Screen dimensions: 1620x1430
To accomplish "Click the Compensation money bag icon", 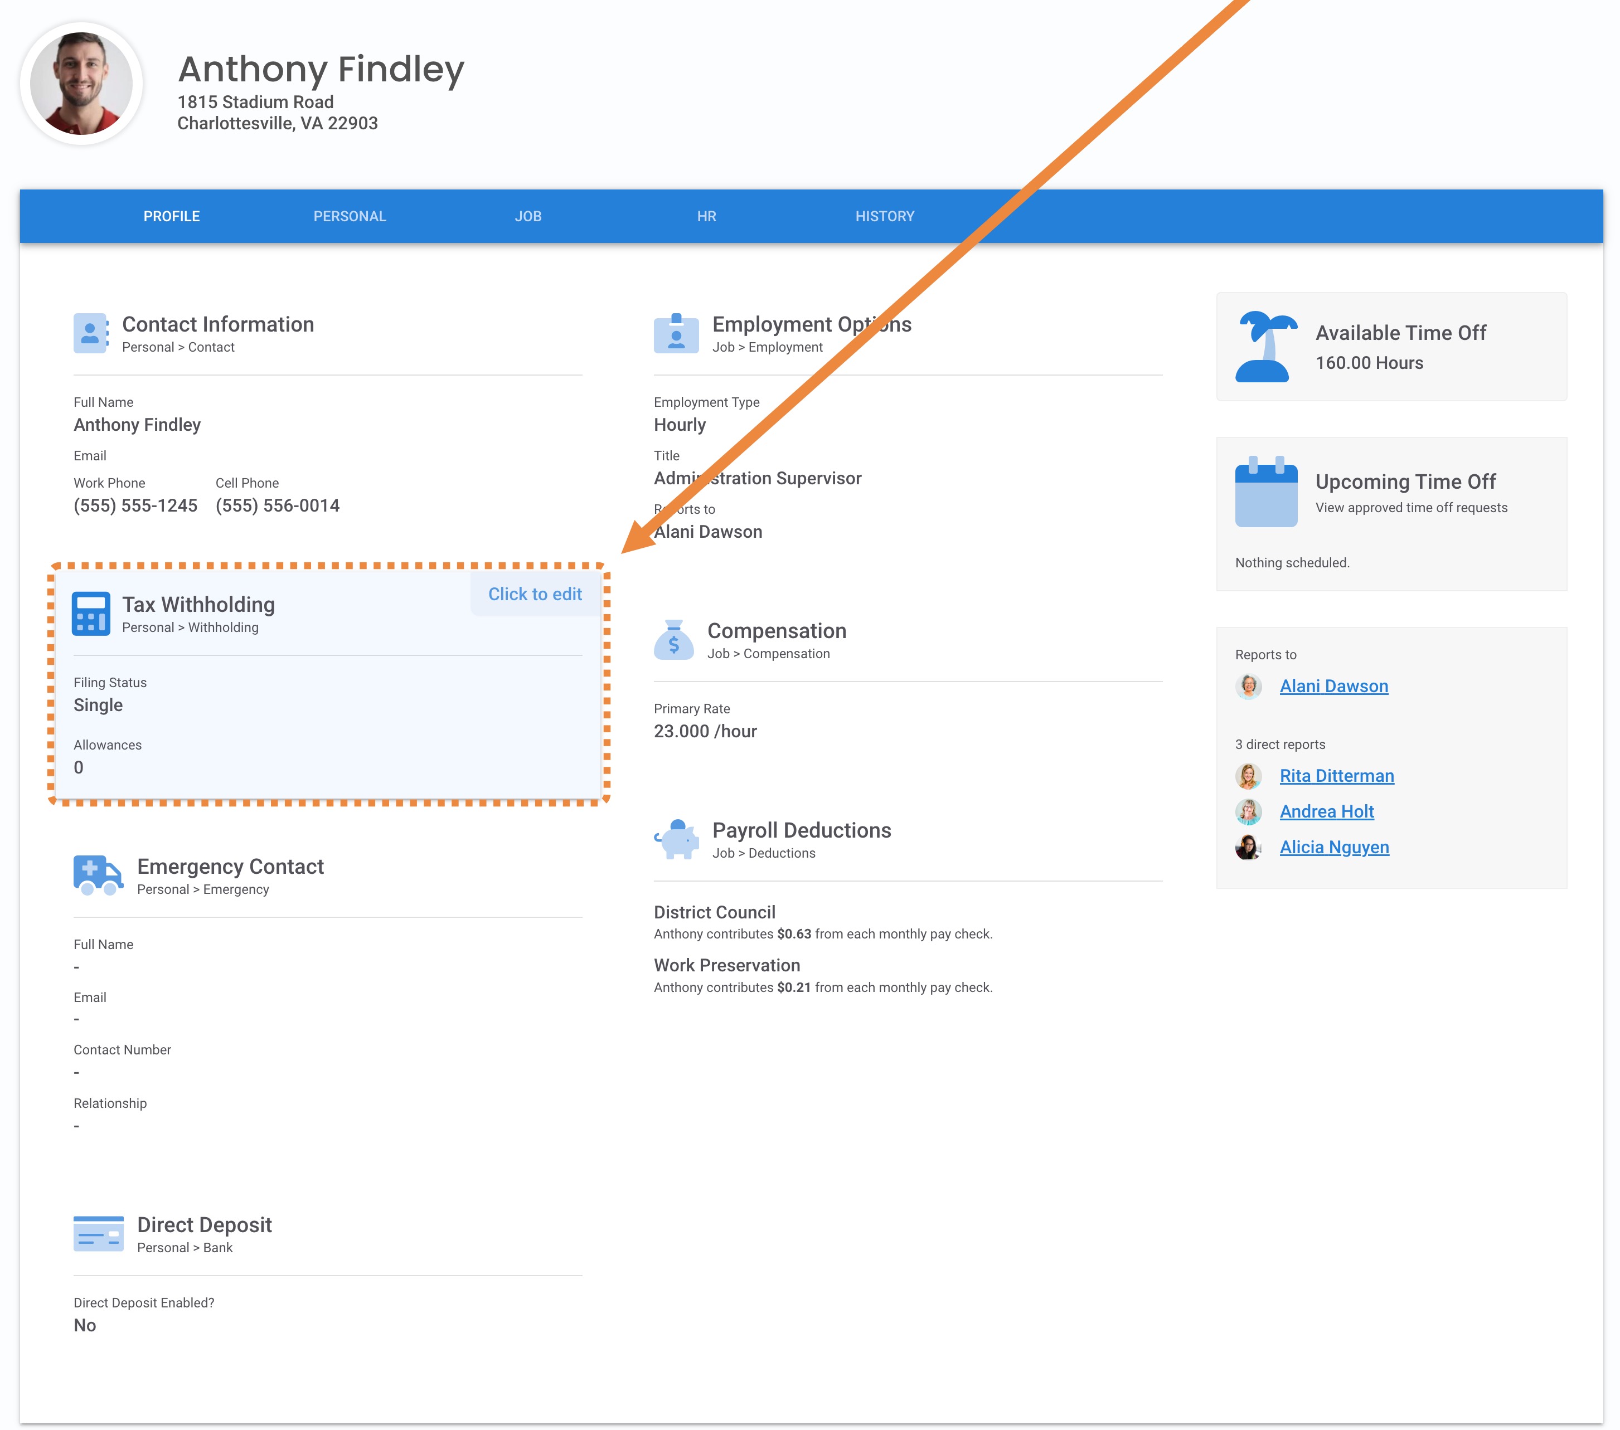I will point(673,639).
